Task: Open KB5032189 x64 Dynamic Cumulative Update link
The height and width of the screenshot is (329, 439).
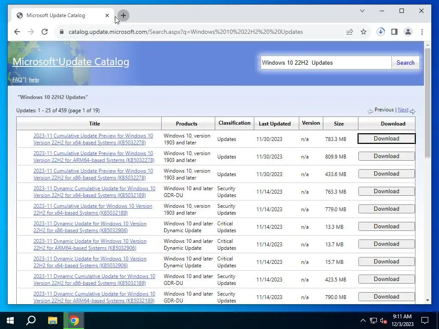Action: point(94,192)
